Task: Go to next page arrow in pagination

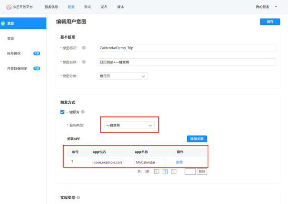Action: 173,172
